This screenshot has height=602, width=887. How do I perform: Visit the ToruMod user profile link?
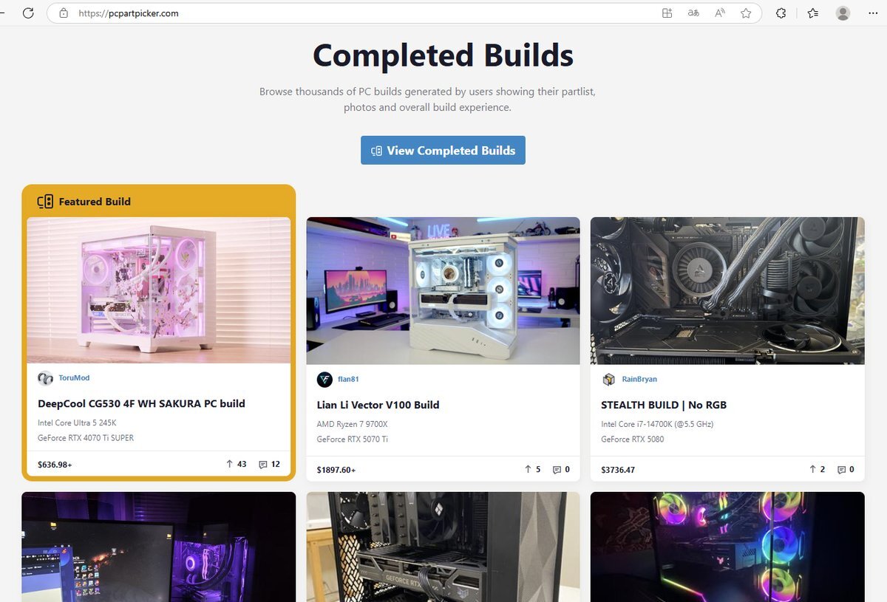pyautogui.click(x=74, y=378)
